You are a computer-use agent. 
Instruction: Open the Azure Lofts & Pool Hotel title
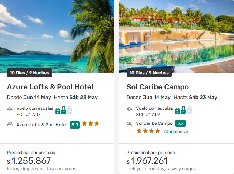pos(50,87)
